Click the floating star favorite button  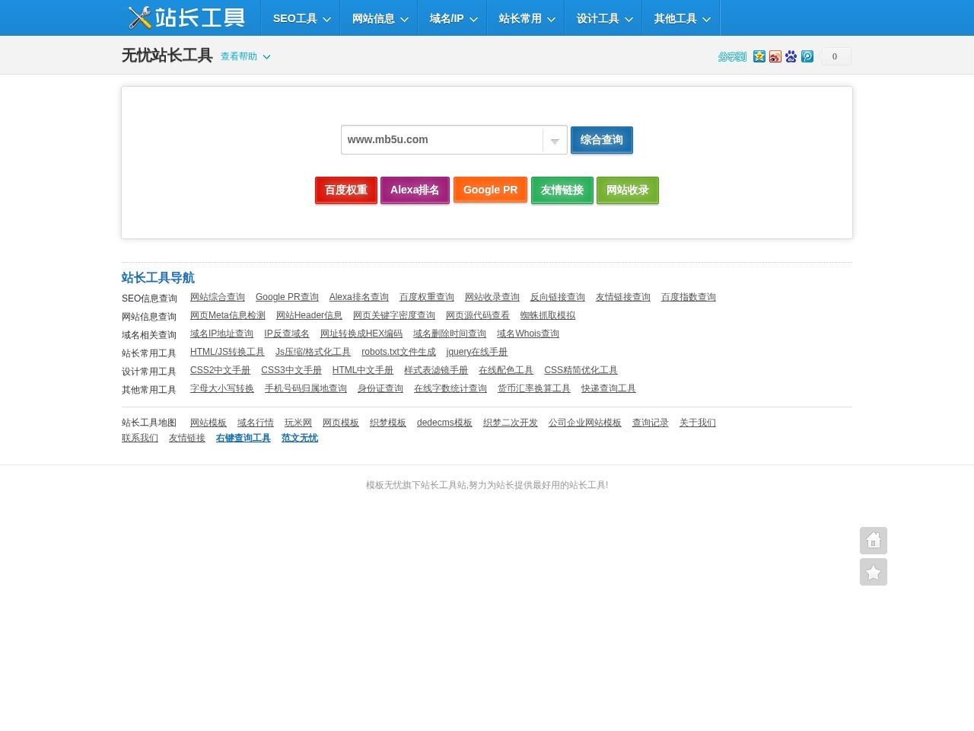[874, 572]
